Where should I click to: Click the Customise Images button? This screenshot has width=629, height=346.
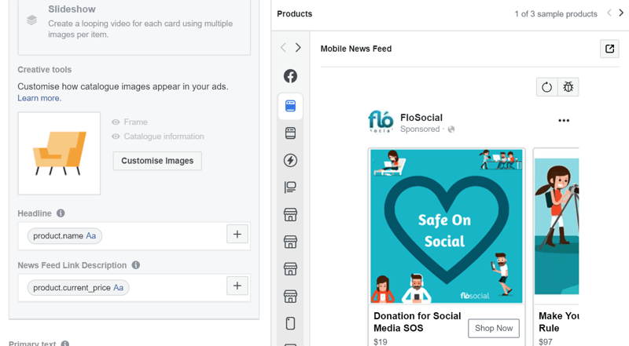157,161
